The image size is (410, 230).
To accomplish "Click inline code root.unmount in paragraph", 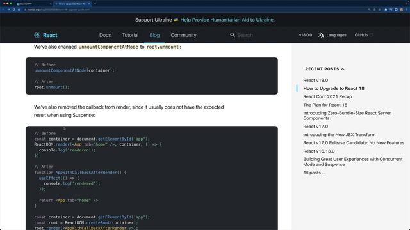I will tap(162, 47).
